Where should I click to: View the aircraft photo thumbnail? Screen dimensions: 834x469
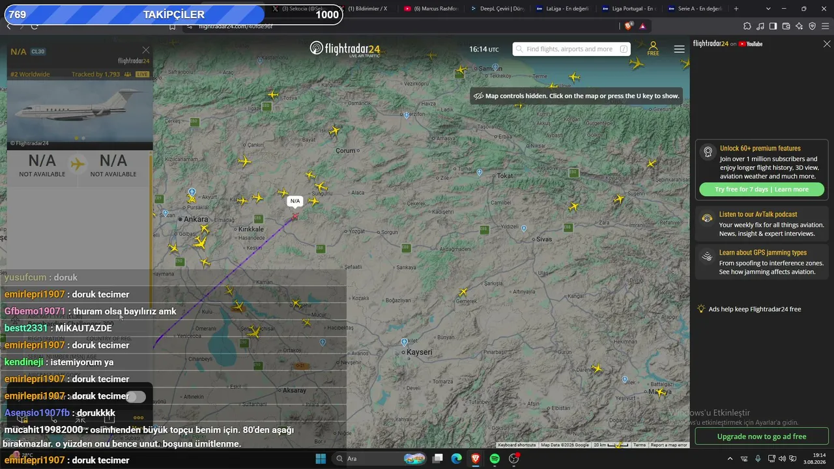79,111
